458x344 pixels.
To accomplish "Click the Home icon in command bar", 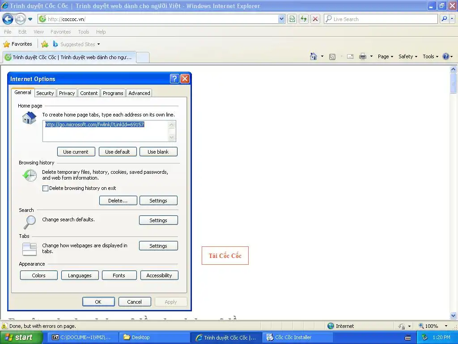I will 314,56.
